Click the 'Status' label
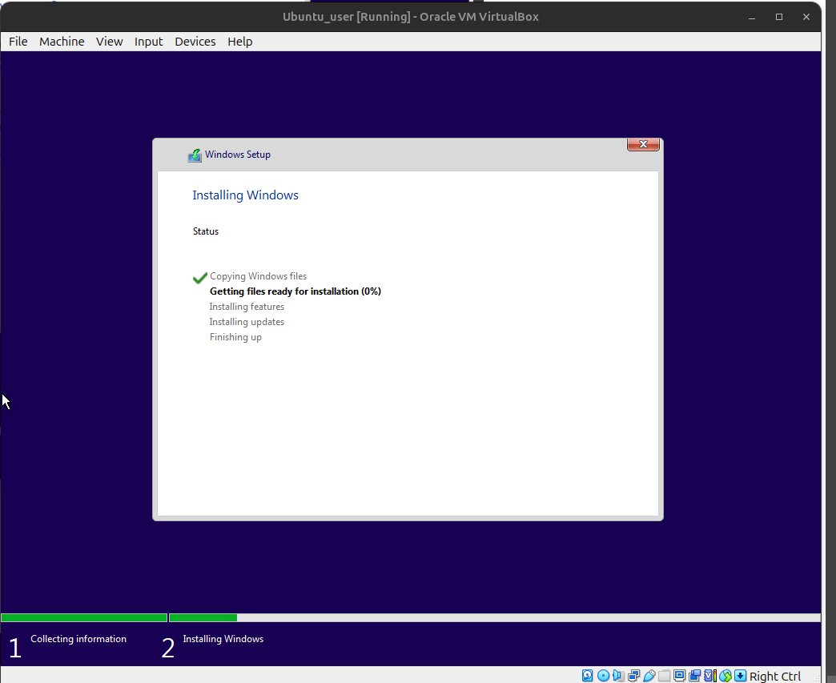The height and width of the screenshot is (683, 836). pyautogui.click(x=206, y=231)
